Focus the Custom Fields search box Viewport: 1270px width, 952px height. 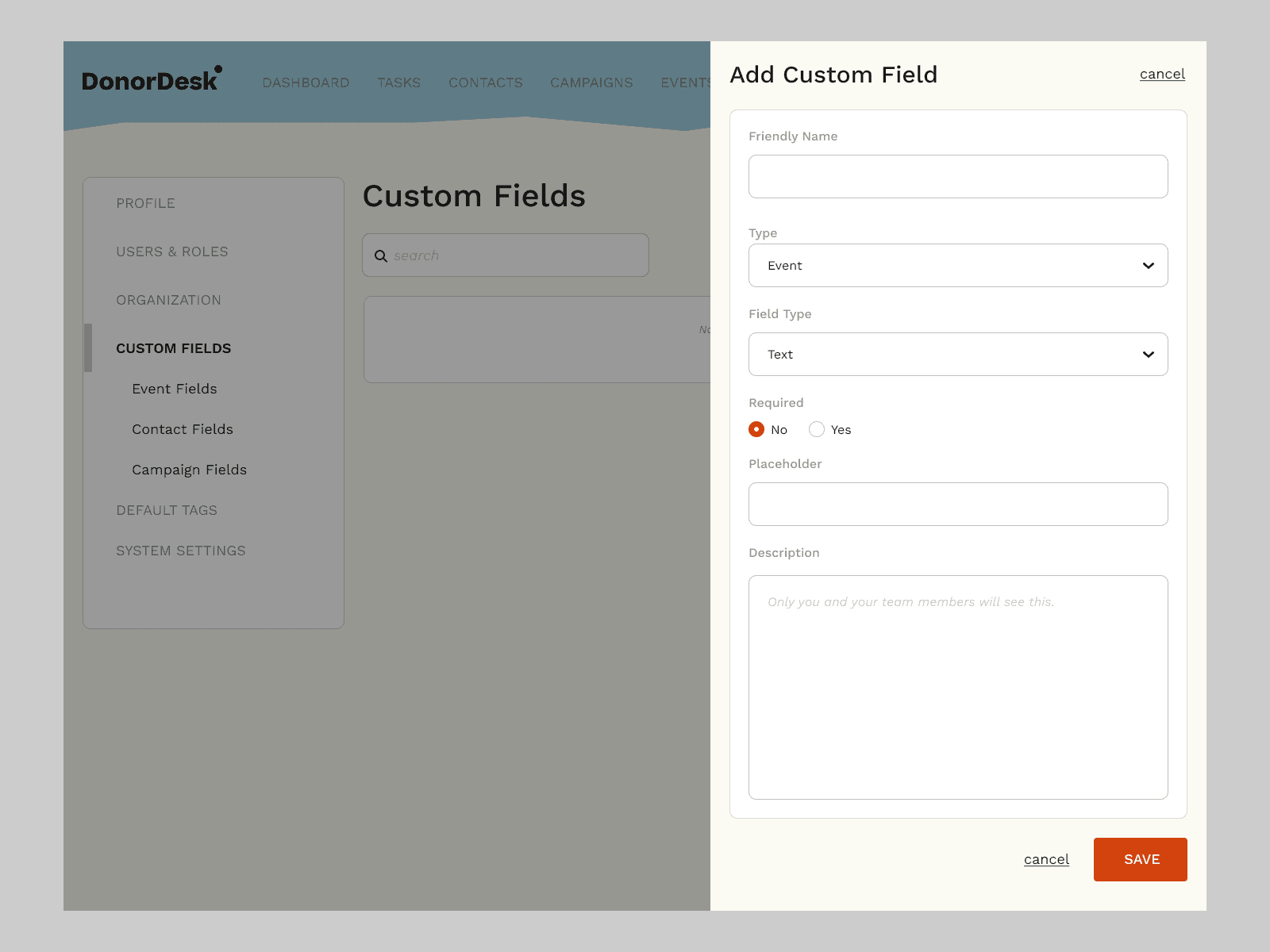click(x=506, y=255)
